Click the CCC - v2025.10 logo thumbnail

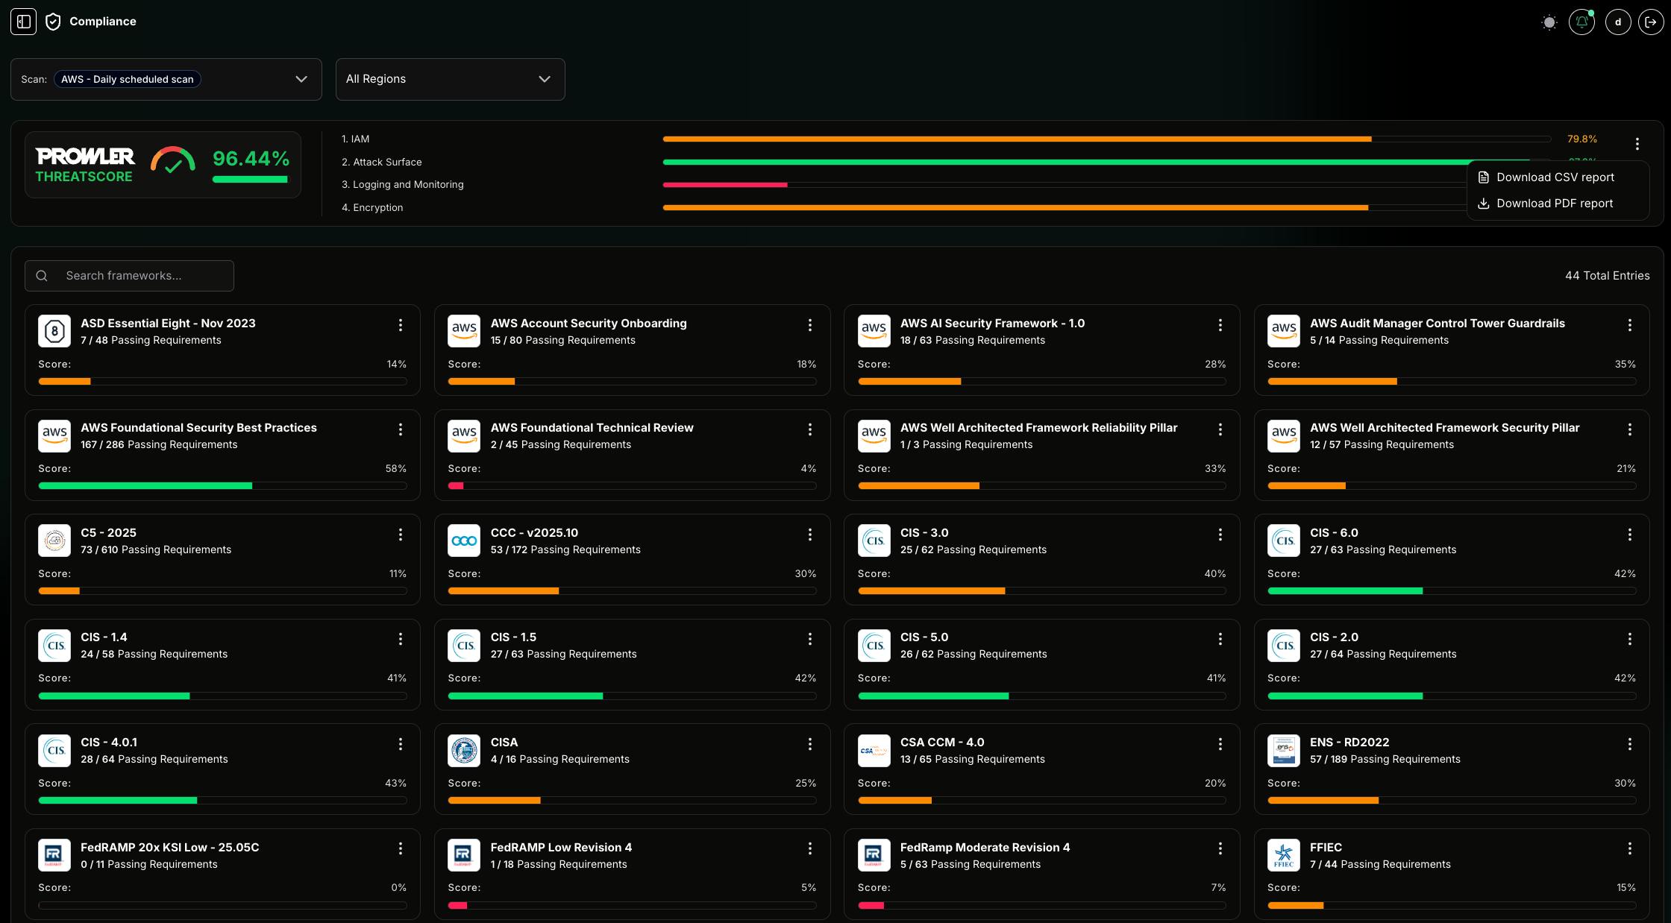pos(464,541)
